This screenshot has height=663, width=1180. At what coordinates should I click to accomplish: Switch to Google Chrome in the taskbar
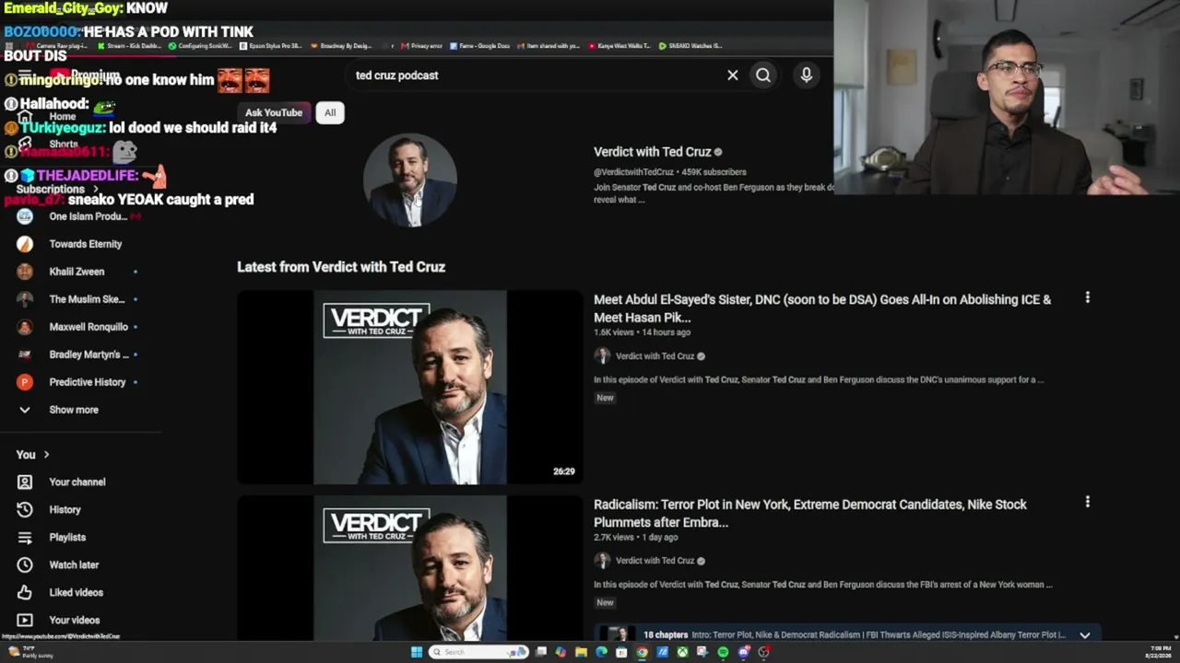point(642,652)
